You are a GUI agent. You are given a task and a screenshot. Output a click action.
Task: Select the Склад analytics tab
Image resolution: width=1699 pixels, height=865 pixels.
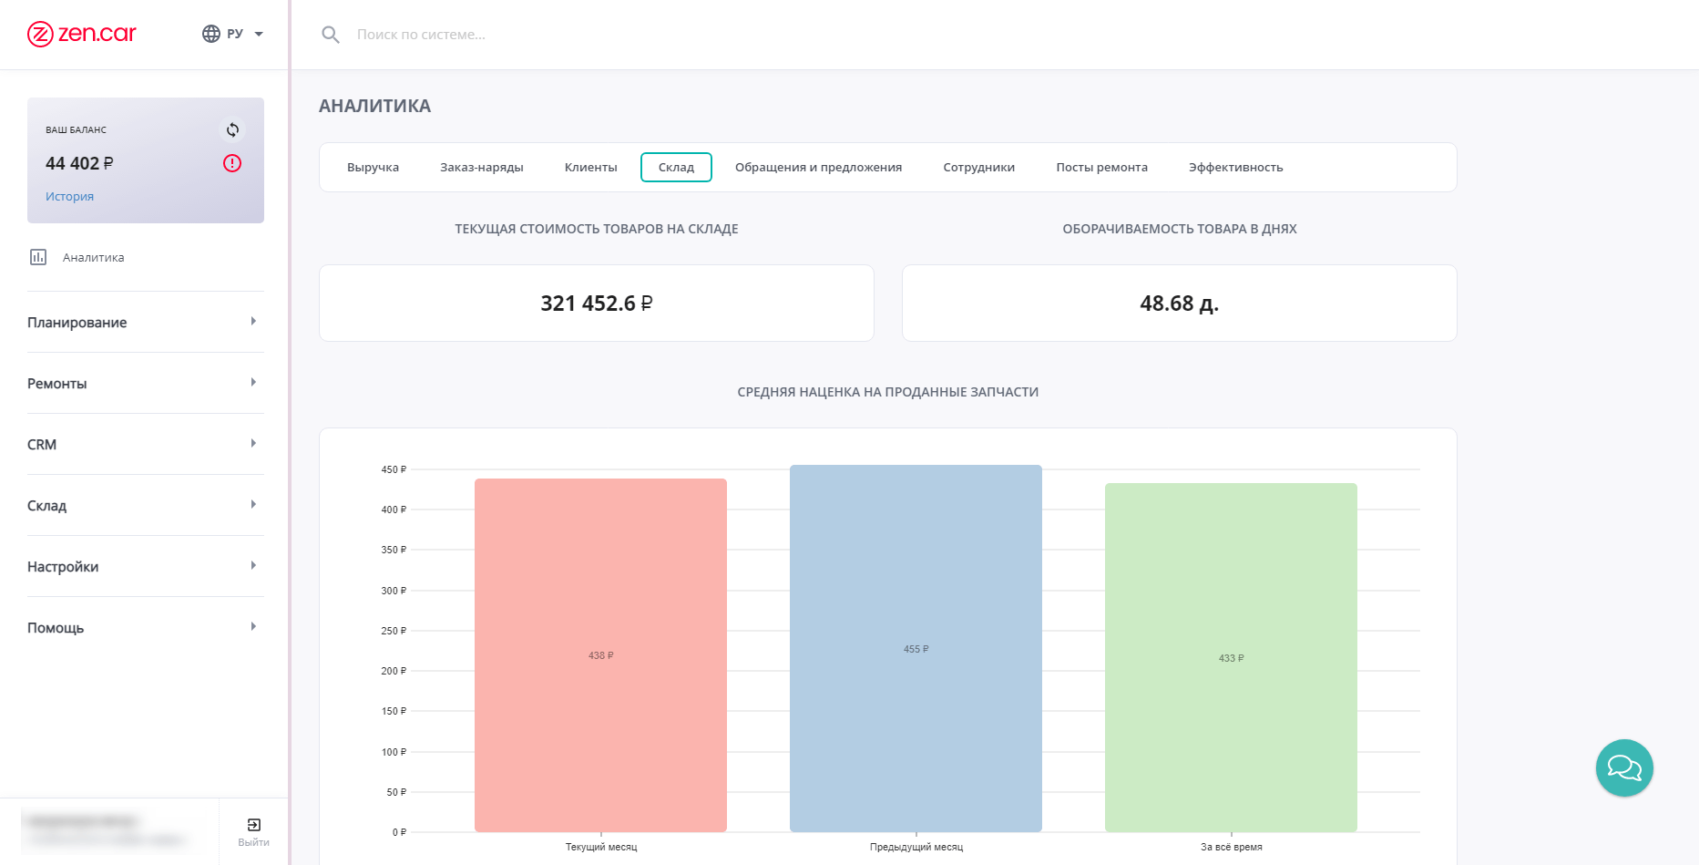[x=676, y=168]
